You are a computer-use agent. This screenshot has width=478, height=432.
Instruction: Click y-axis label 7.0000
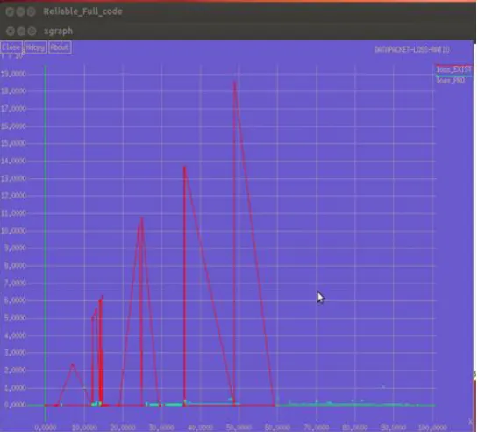(x=15, y=283)
